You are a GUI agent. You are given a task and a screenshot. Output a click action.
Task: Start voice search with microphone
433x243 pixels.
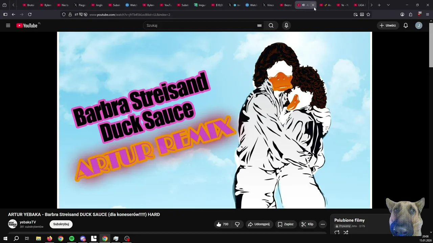287,25
